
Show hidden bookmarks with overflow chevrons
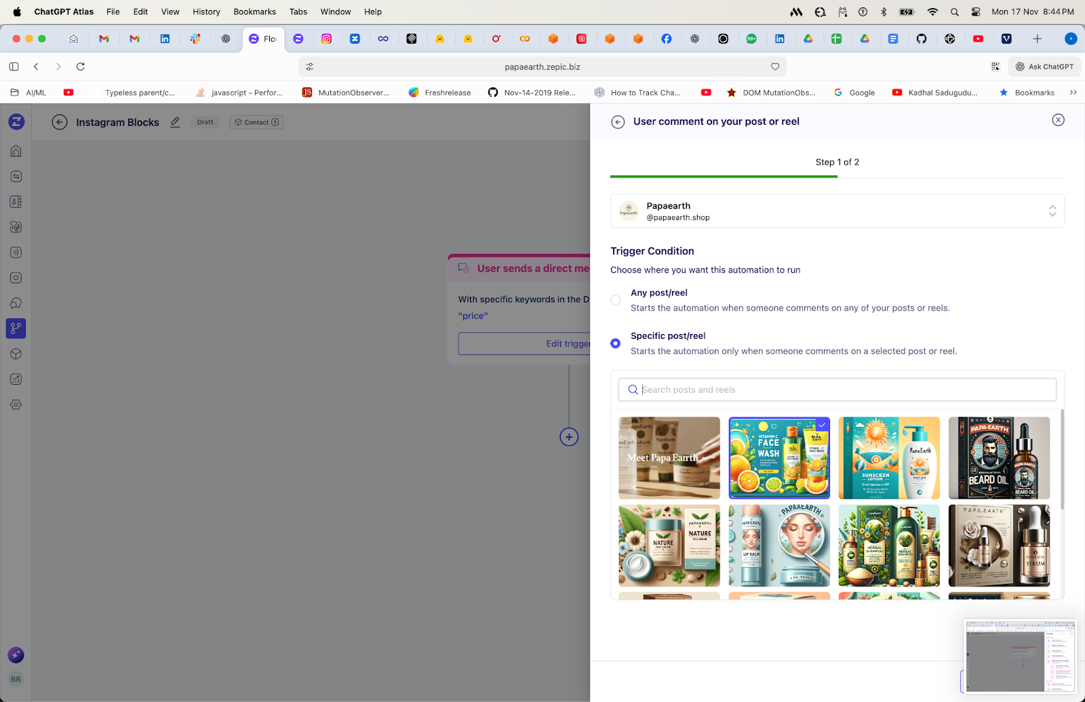coord(1073,92)
